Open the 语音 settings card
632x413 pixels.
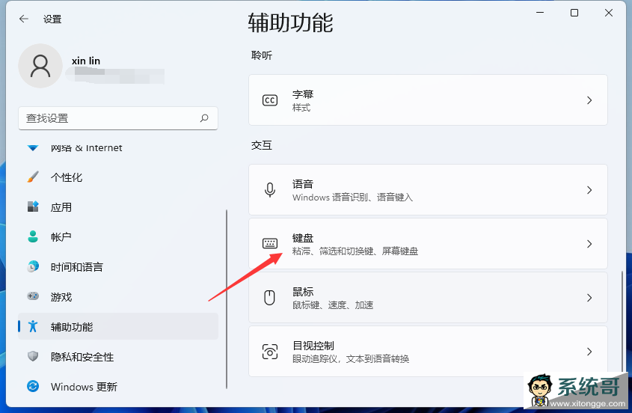[x=428, y=189]
